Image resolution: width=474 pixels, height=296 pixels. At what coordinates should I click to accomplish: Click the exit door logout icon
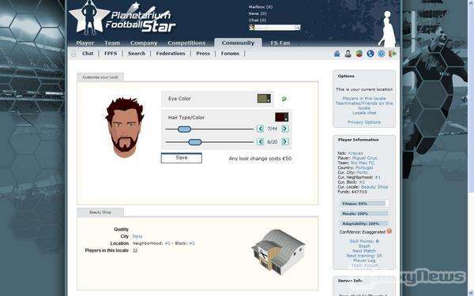393,54
